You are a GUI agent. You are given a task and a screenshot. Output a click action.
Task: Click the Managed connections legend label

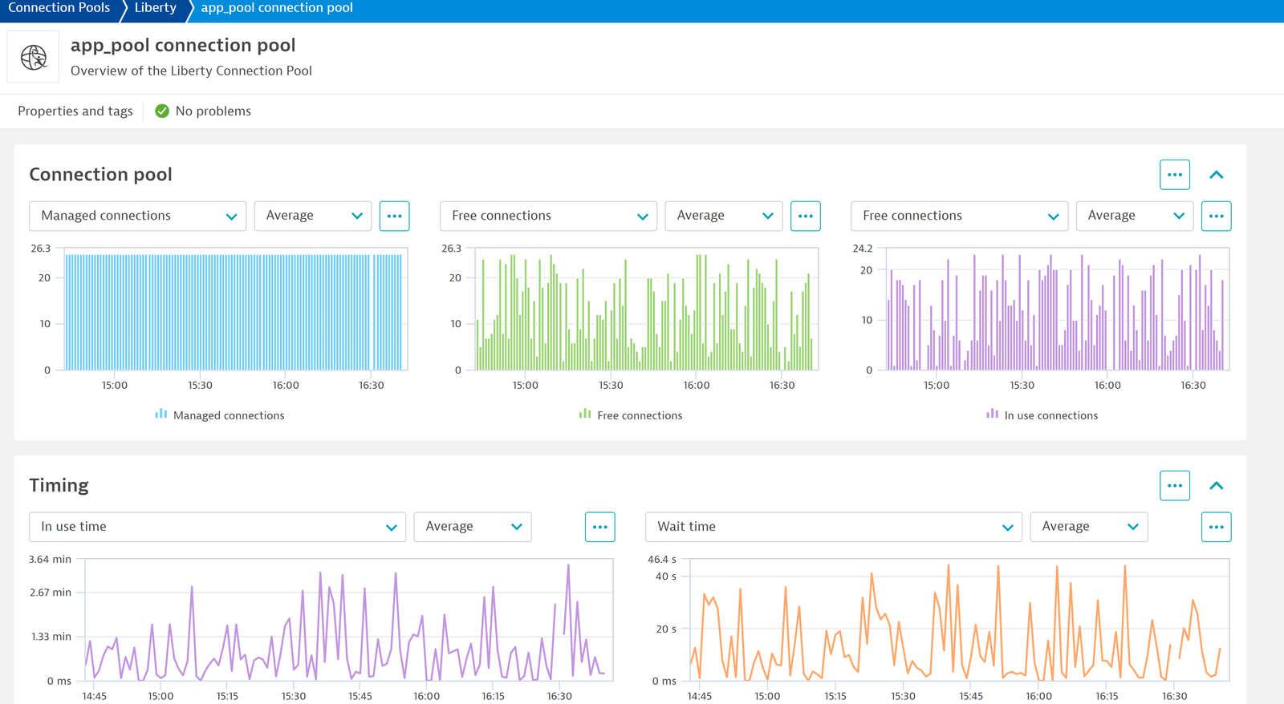coord(229,415)
